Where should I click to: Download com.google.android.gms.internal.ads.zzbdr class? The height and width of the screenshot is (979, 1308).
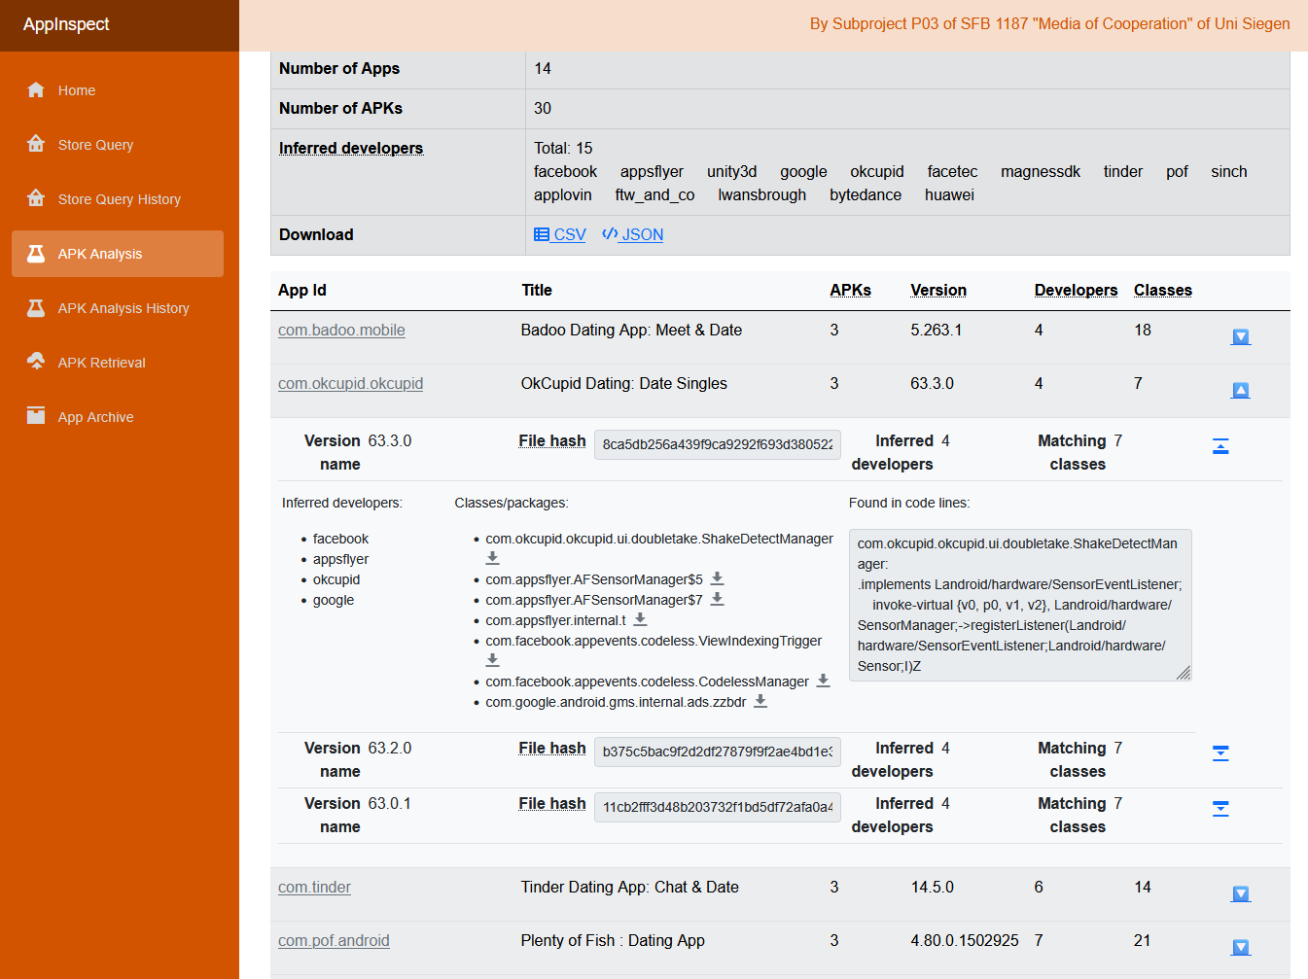[x=760, y=701]
